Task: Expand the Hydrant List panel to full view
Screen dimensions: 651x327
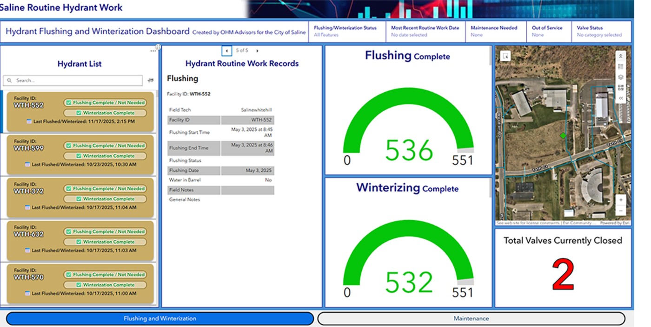Action: pos(158,47)
